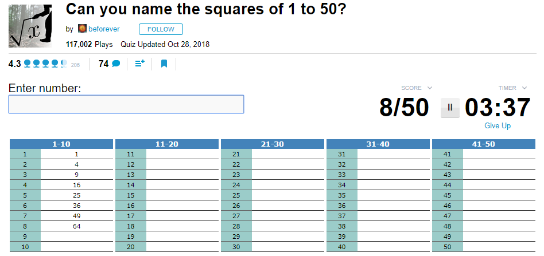Click the beforever user avatar icon
The image size is (544, 256).
82,29
